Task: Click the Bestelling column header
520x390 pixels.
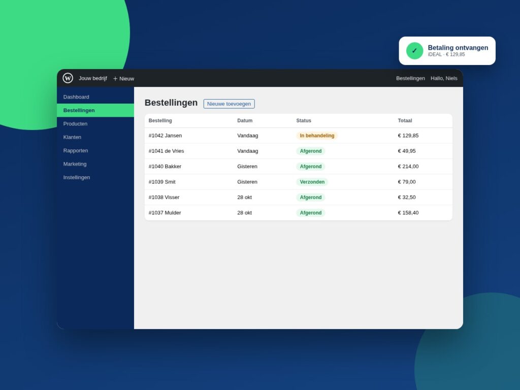Action: [x=160, y=121]
